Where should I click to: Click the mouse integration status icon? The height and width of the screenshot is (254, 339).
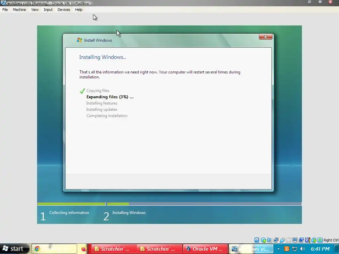(314, 240)
